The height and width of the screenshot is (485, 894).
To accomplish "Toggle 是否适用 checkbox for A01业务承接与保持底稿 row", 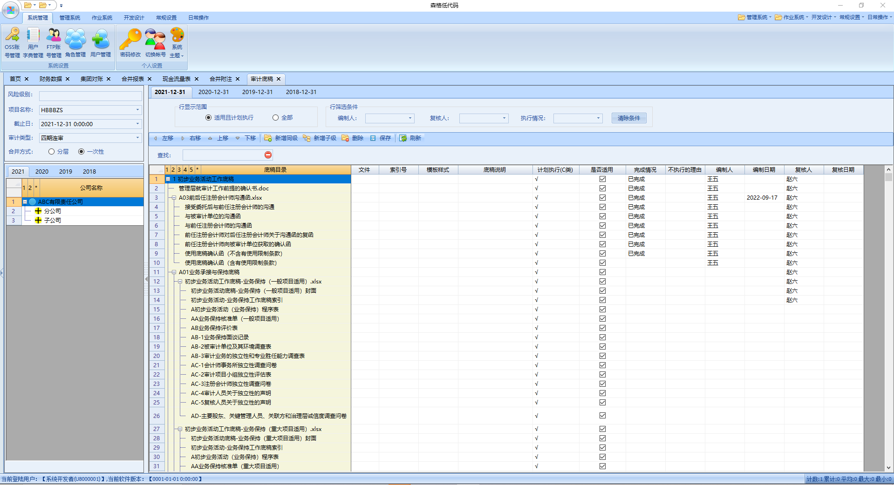I will 602,272.
